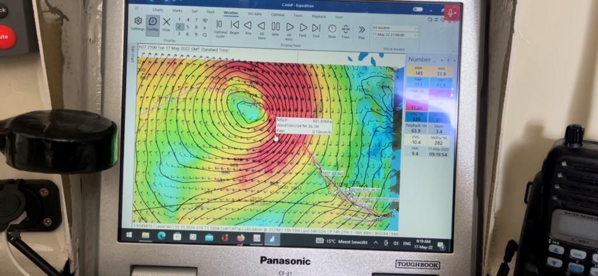The width and height of the screenshot is (598, 276).
Task: Click the VMC 9.4 number box
Action: pyautogui.click(x=416, y=151)
